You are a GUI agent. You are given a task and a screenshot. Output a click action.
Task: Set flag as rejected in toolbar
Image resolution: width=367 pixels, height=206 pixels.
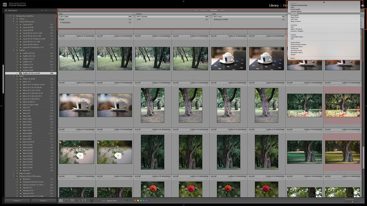[x=130, y=200]
